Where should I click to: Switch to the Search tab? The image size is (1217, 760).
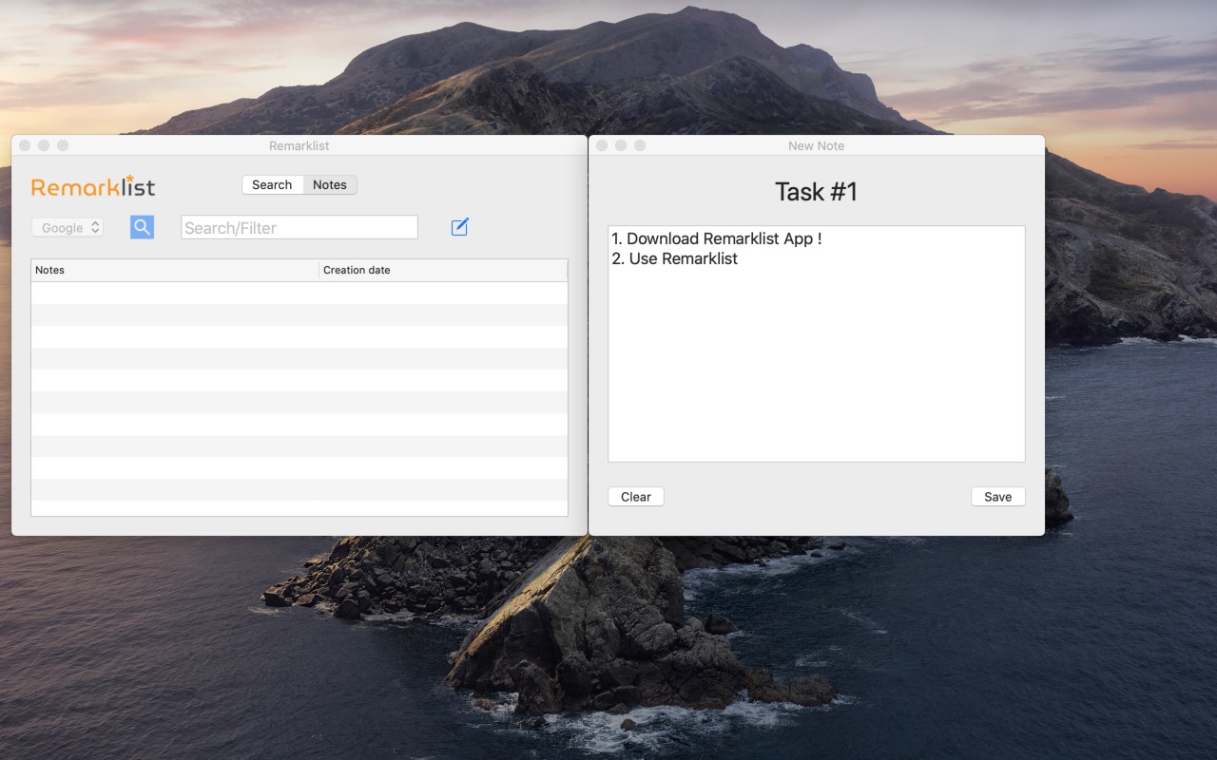pos(272,185)
